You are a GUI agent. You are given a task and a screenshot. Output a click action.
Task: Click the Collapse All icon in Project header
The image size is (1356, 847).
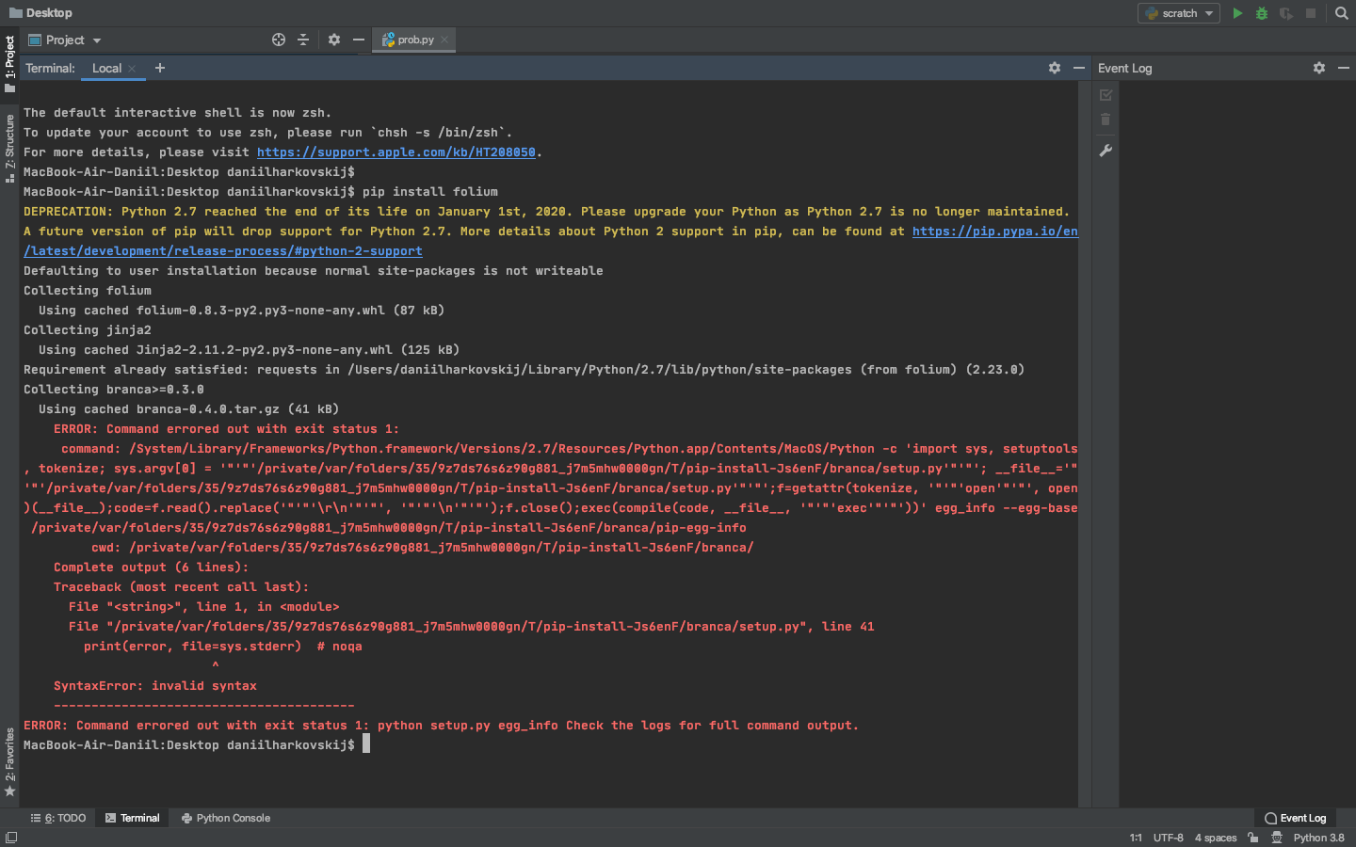coord(303,40)
